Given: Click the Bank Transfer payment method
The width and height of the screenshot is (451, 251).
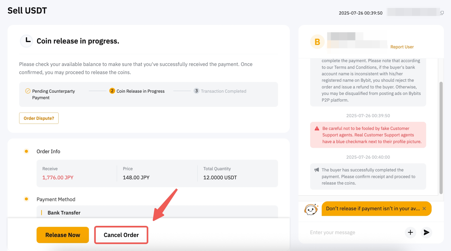Looking at the screenshot, I should [64, 213].
